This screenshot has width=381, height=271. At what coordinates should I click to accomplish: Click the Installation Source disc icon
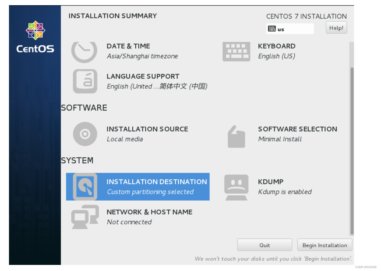[x=85, y=134]
